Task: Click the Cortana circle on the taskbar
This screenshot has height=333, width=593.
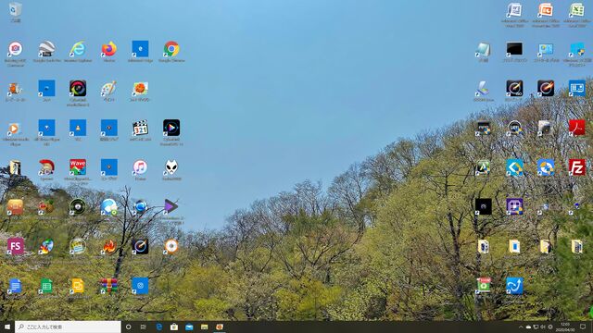Action: click(128, 327)
